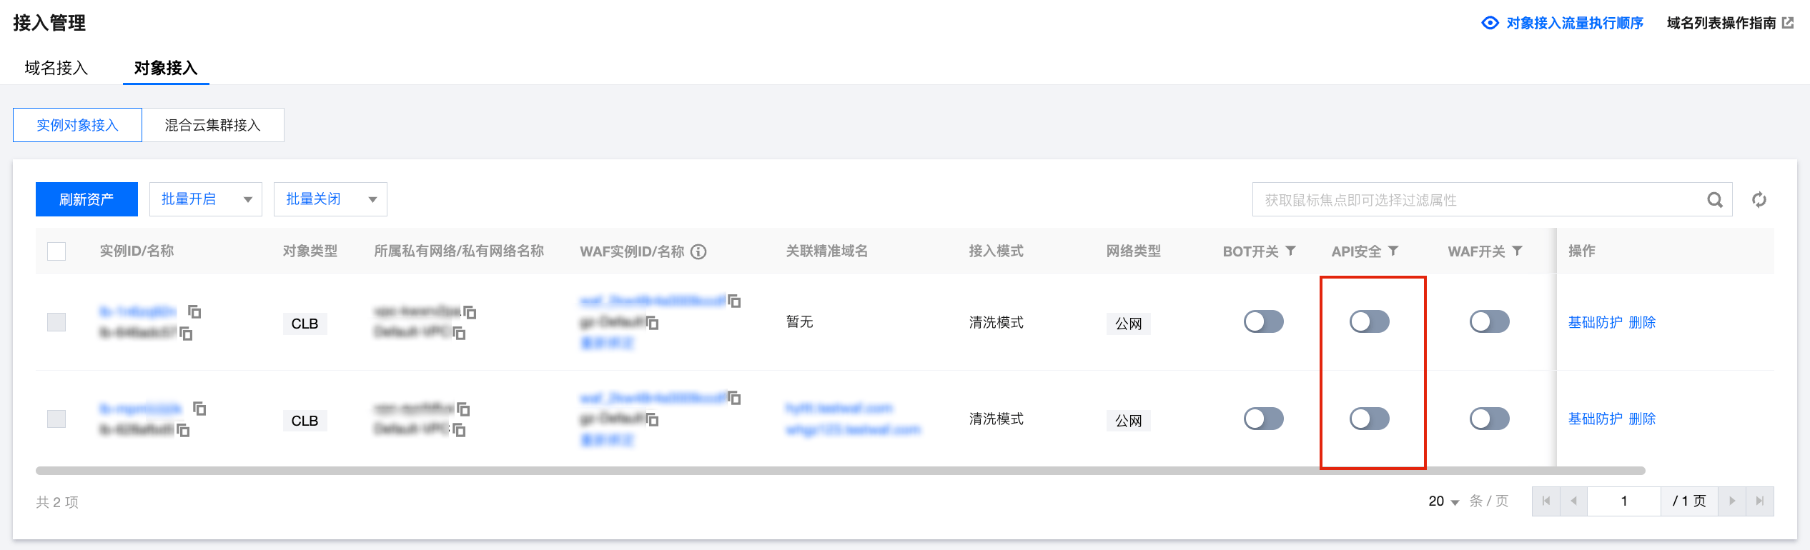Click the info icon next to WAF实例ID/名称
The height and width of the screenshot is (550, 1810).
pyautogui.click(x=698, y=251)
